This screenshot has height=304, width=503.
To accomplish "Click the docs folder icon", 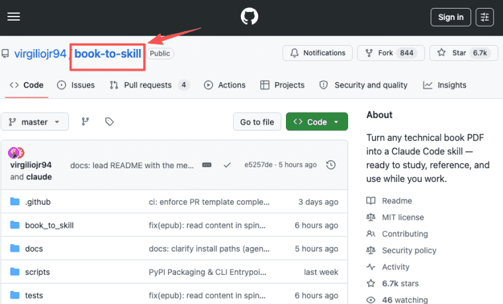I will pos(15,248).
